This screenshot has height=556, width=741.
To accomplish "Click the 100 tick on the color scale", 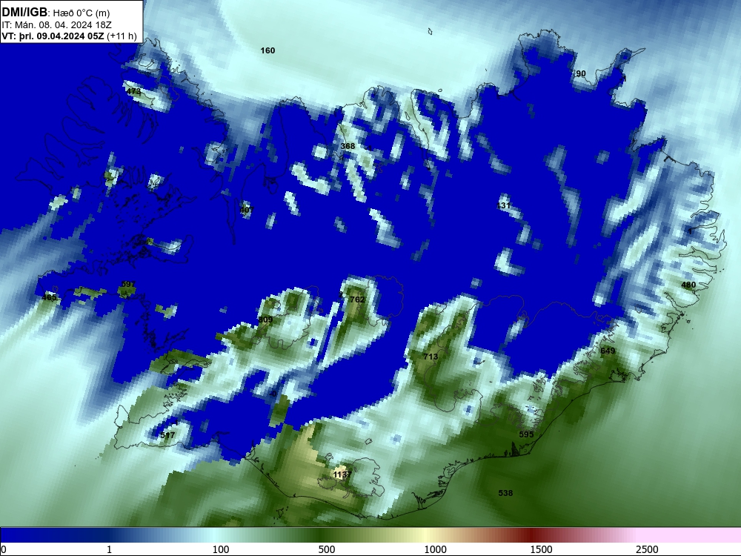I will click(x=221, y=549).
